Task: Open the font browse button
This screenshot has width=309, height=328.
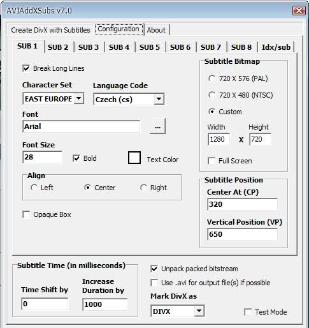Action: pyautogui.click(x=157, y=126)
